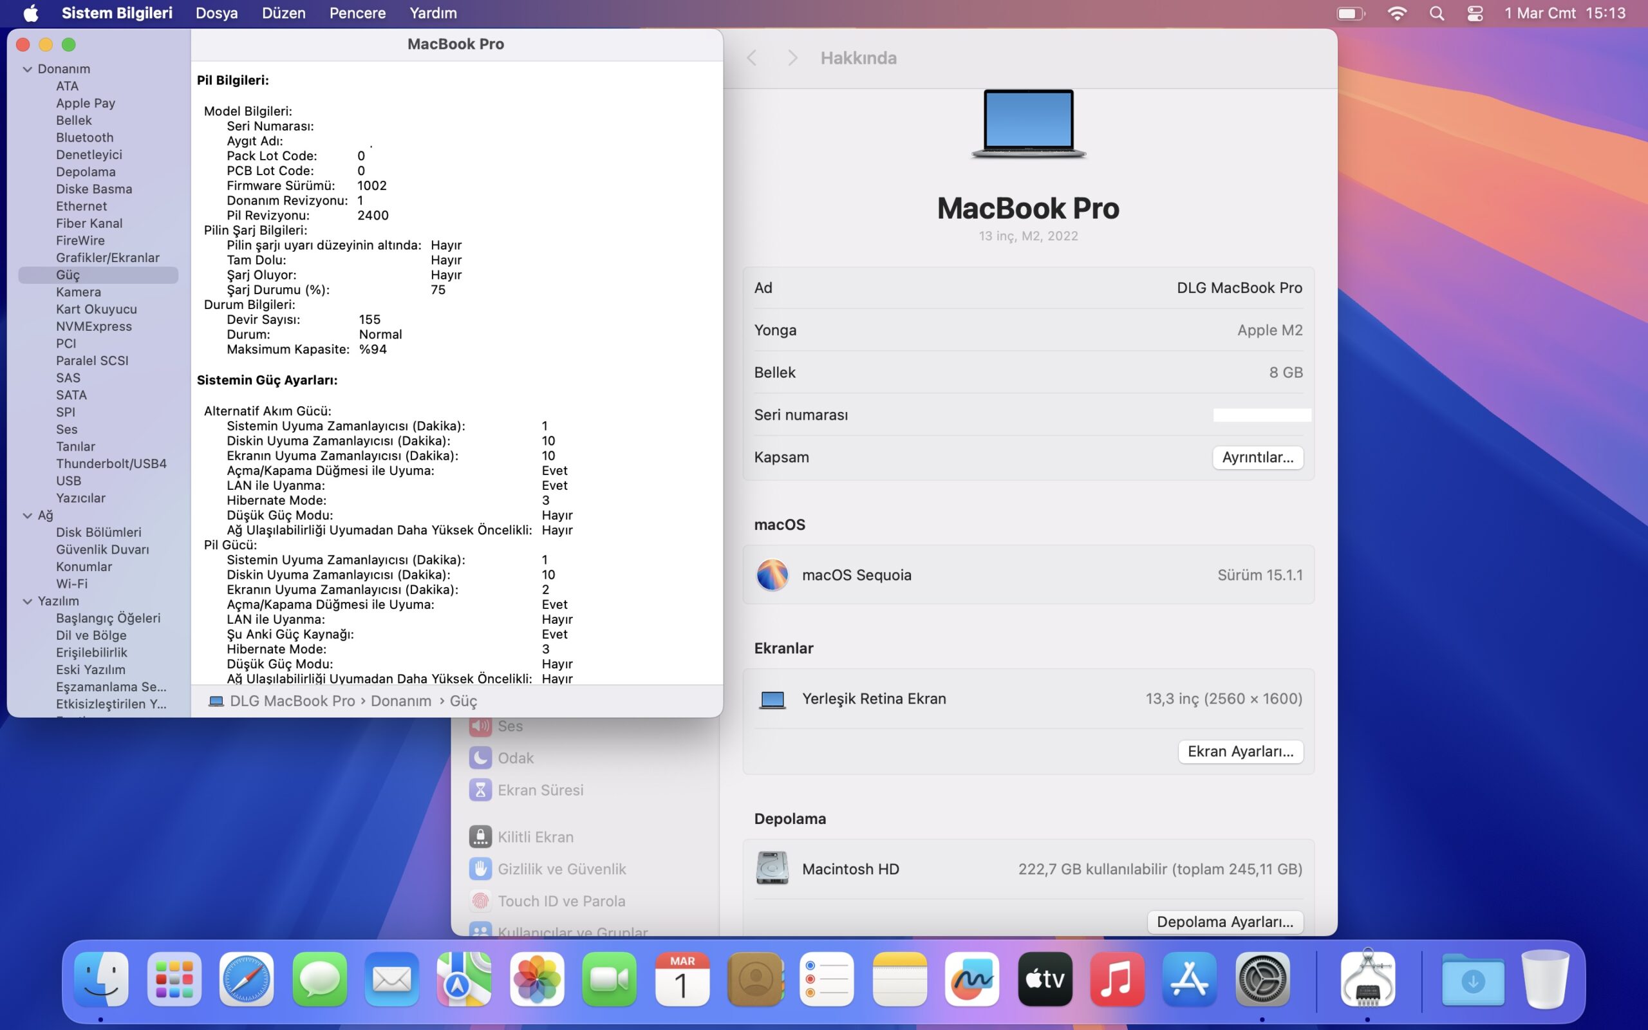This screenshot has width=1648, height=1030.
Task: Collapse the Donanım section in sidebar
Action: 27,69
